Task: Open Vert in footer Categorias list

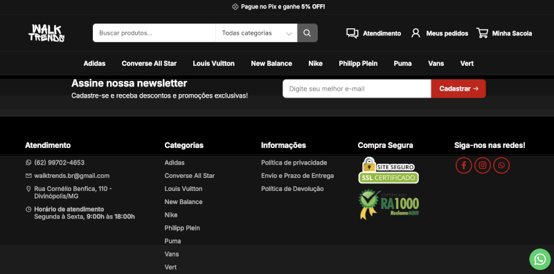Action: pyautogui.click(x=170, y=267)
